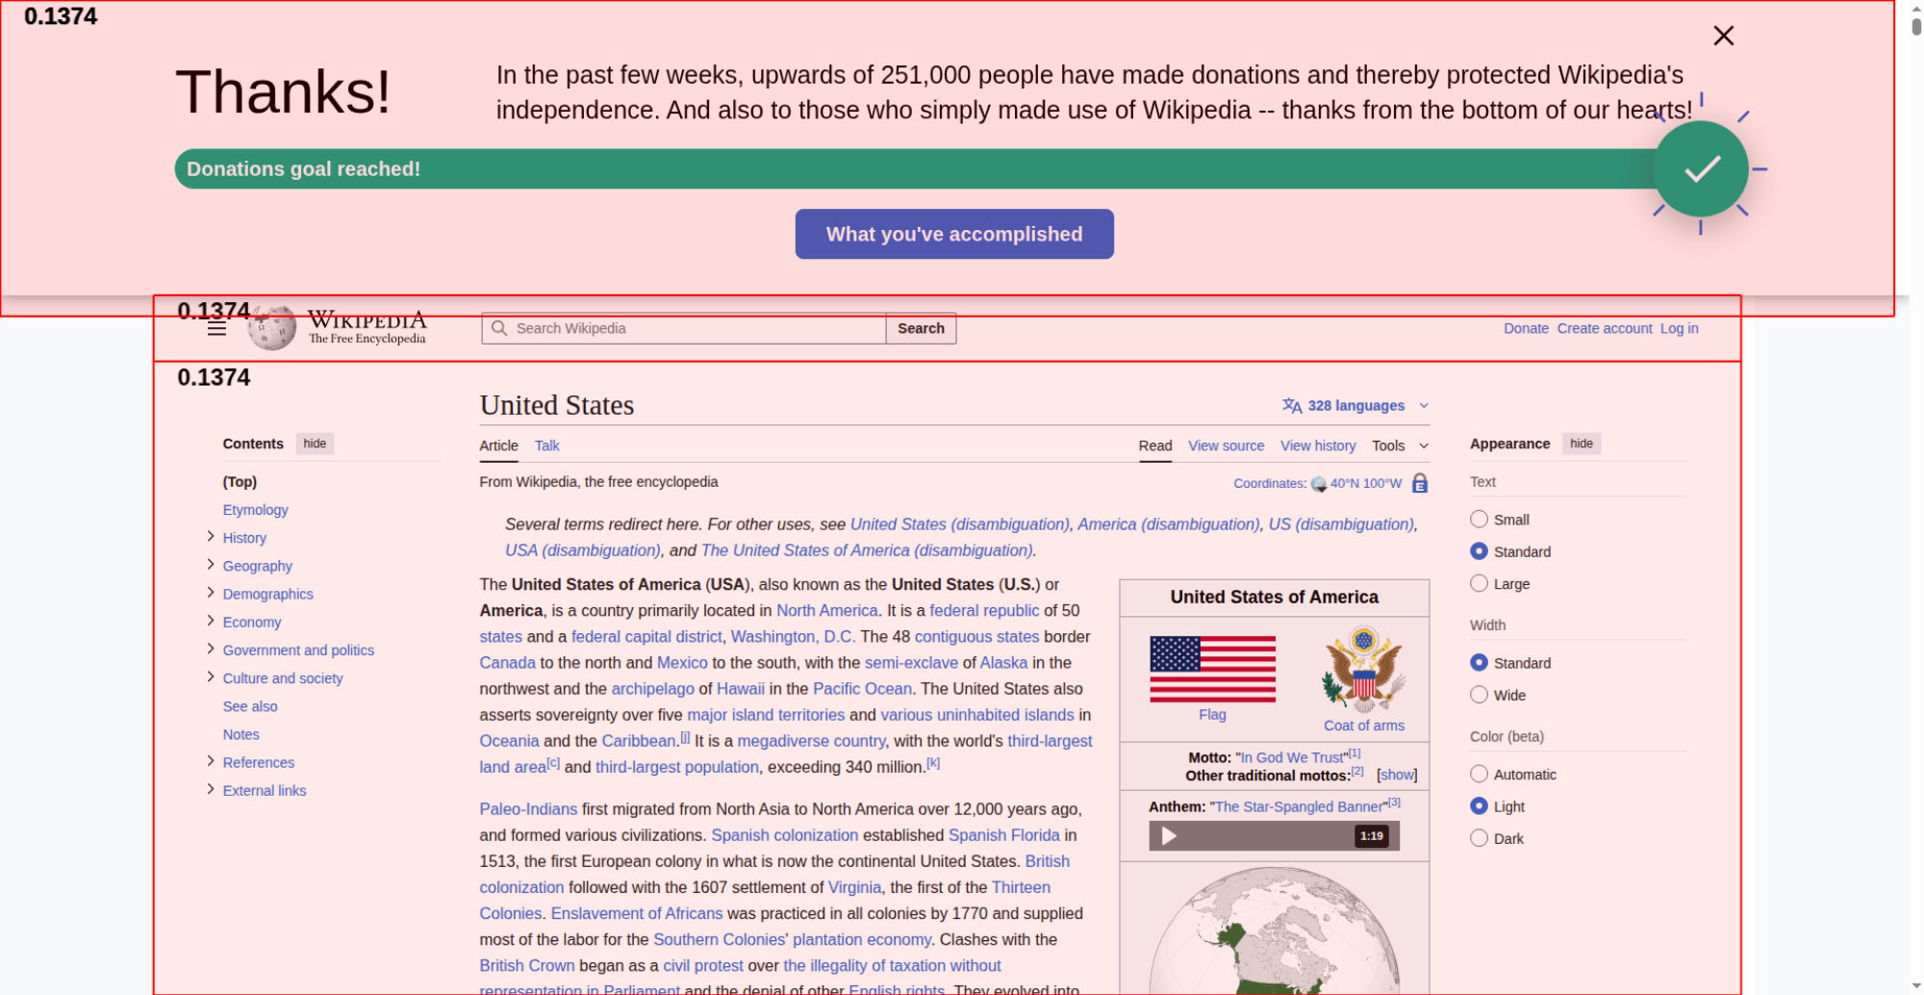Image resolution: width=1924 pixels, height=995 pixels.
Task: Click the Create account link
Action: coord(1604,328)
